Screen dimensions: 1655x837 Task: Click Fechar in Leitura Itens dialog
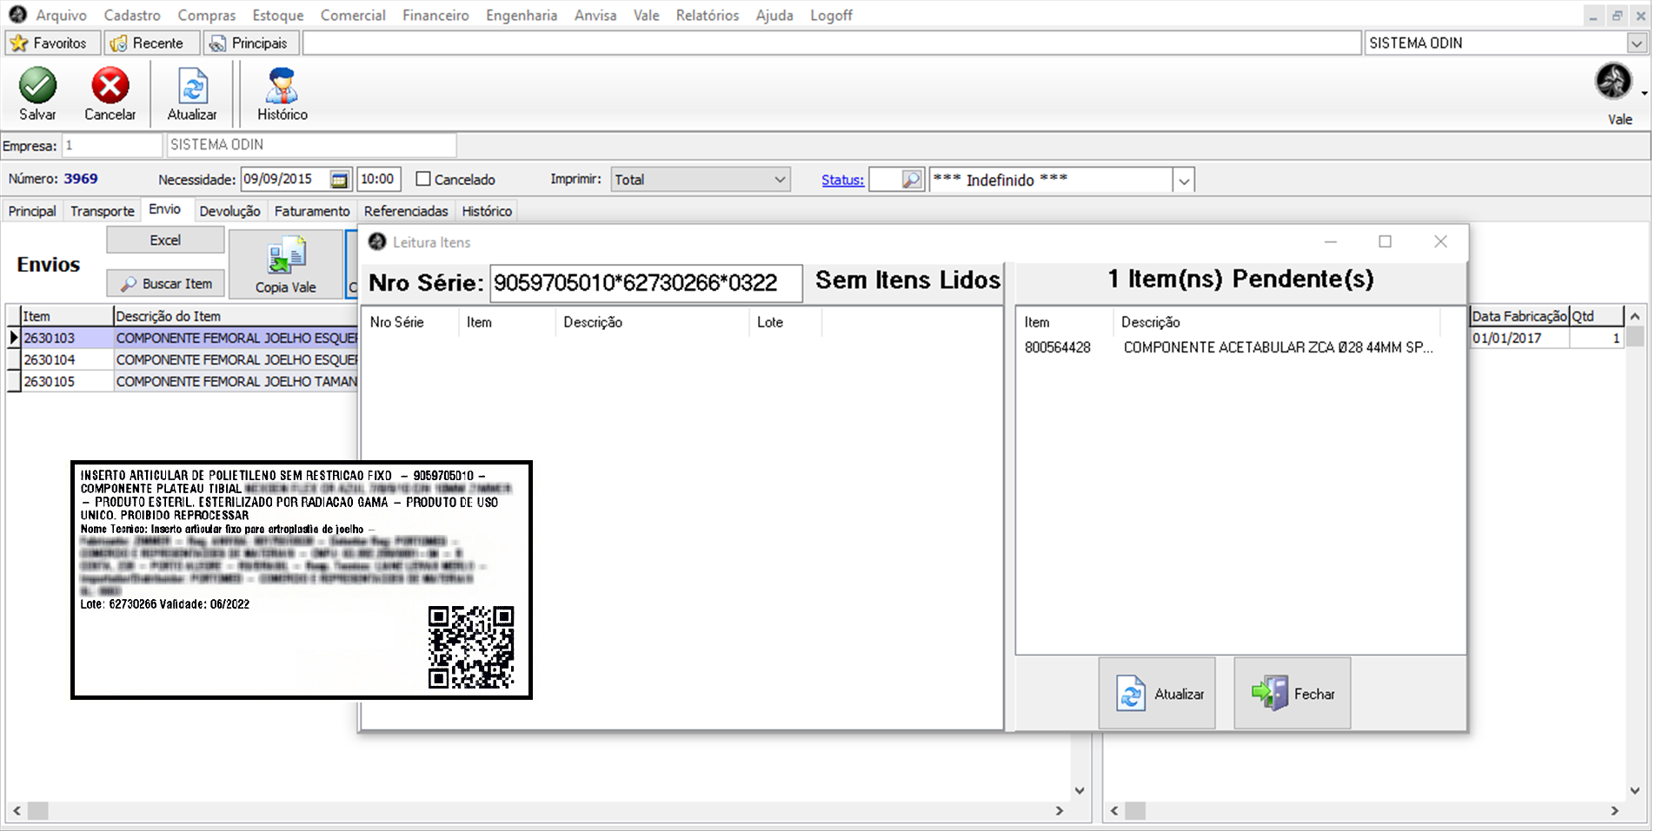(x=1293, y=695)
